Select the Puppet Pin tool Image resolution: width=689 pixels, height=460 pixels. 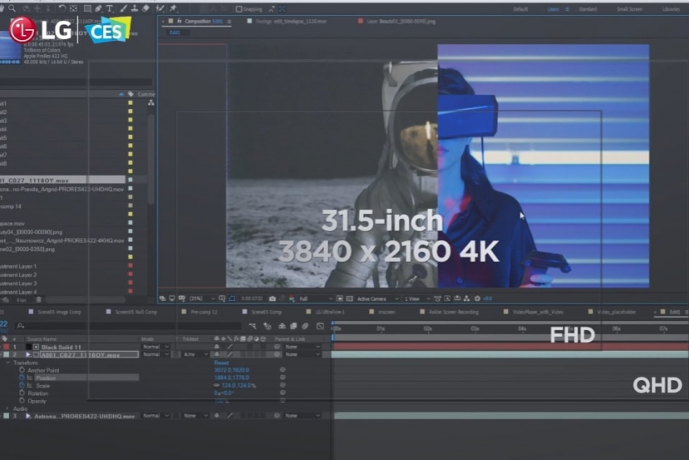point(173,8)
